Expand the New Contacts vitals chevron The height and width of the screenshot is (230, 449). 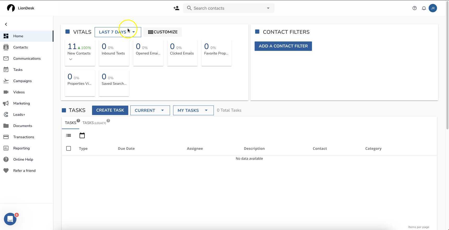71,59
